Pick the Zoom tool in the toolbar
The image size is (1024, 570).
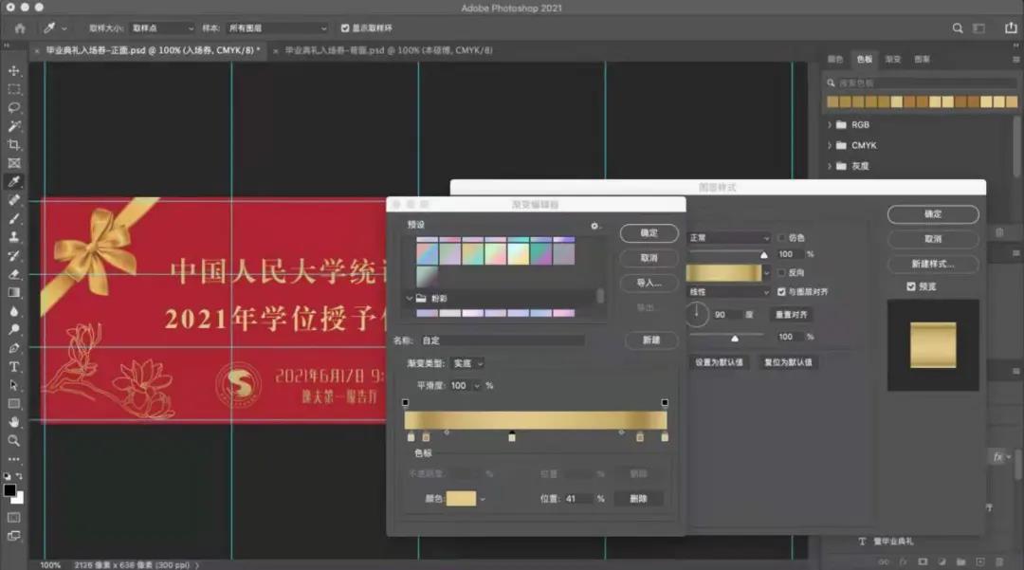tap(14, 441)
